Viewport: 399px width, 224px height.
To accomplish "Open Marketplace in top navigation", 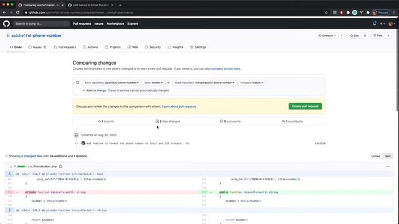I will tap(115, 24).
